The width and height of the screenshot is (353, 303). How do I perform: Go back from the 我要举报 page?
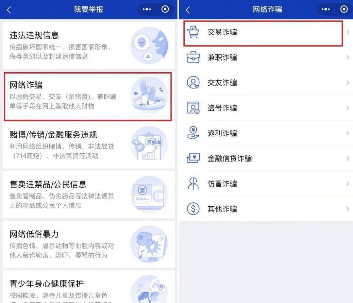[9, 10]
